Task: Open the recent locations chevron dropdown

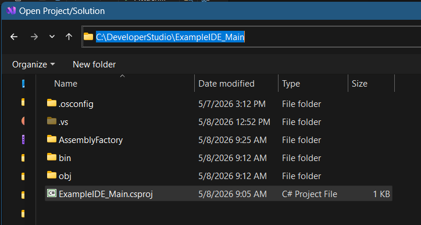Action: point(52,37)
